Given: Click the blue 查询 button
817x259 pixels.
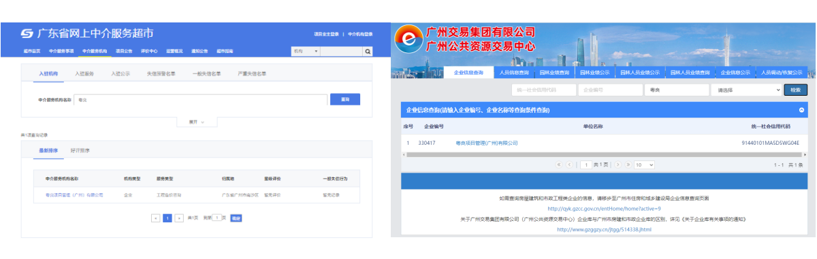Looking at the screenshot, I should click(345, 99).
